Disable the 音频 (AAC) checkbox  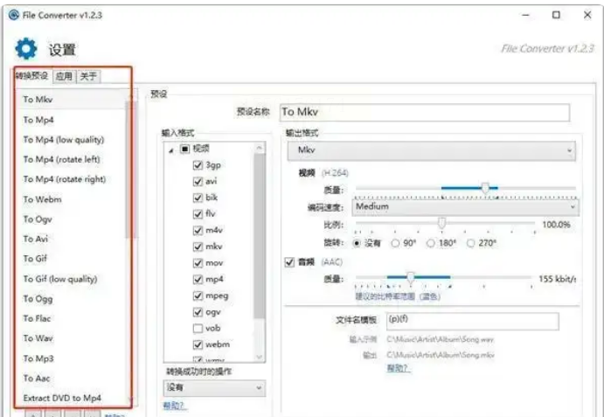point(289,262)
